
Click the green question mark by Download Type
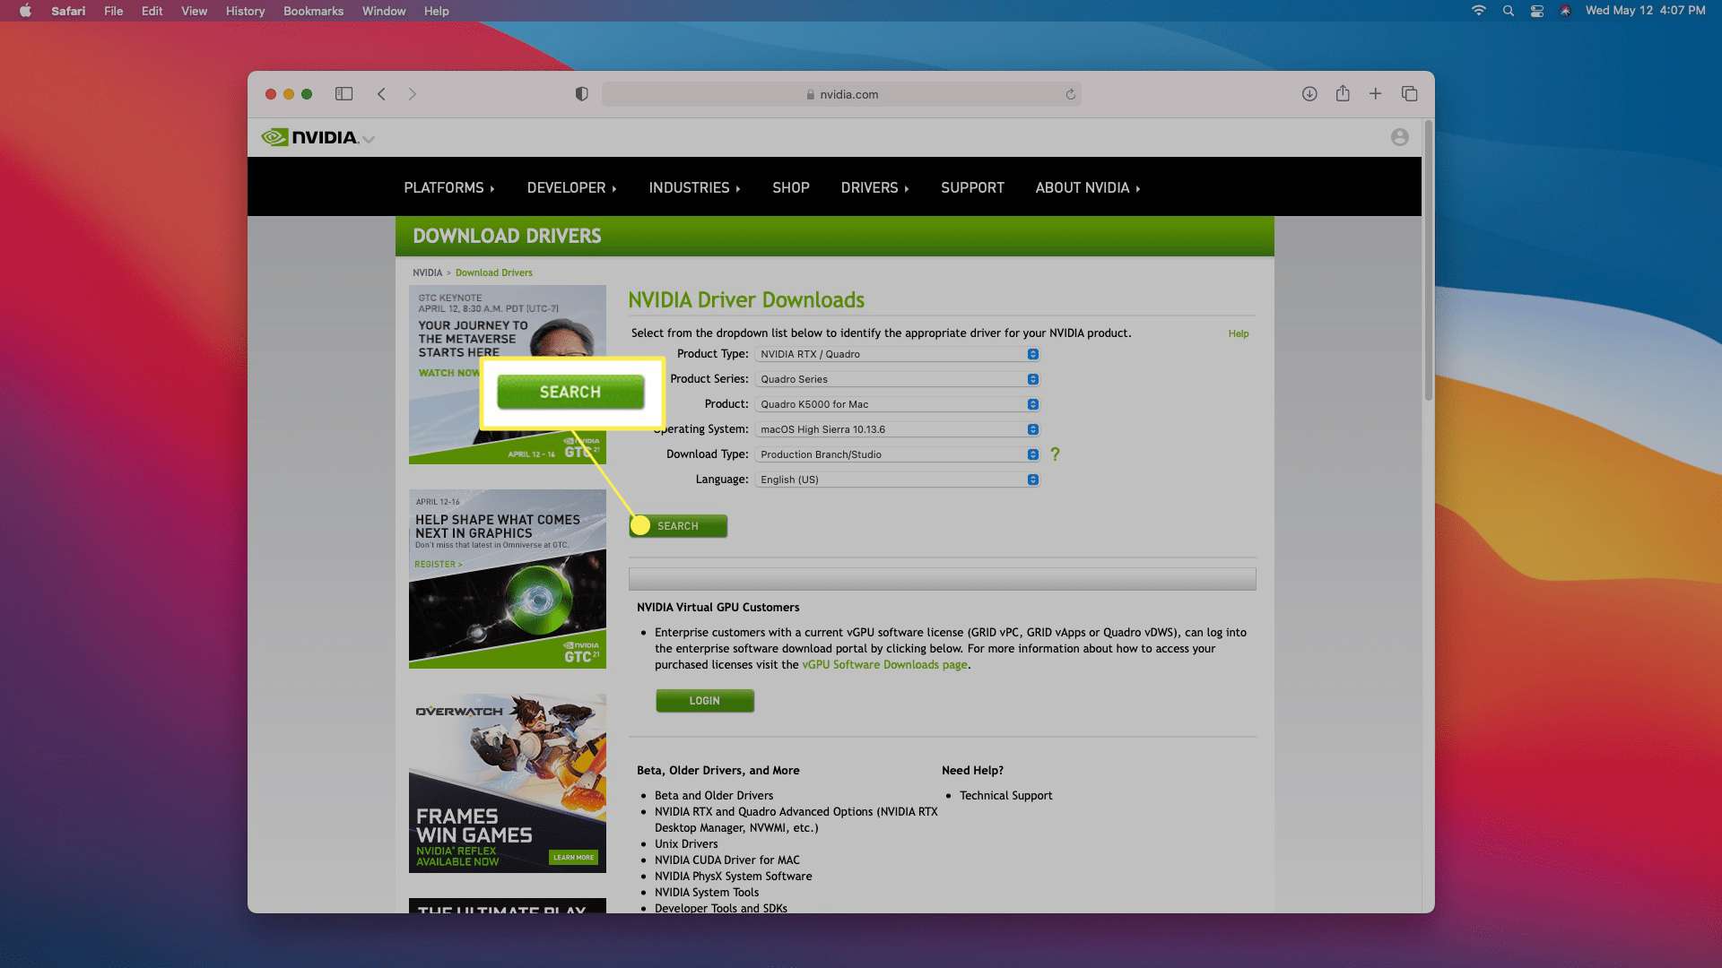1055,454
